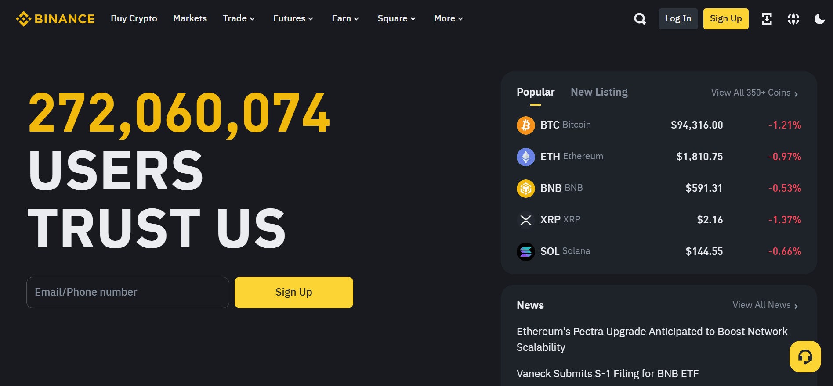This screenshot has width=833, height=386.
Task: Open View All 350+ Coins link
Action: pos(755,93)
